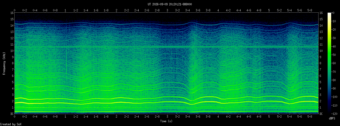340x126 pixels.
Task: Click the 5 kHz label on left axis
Action: [x=13, y=82]
